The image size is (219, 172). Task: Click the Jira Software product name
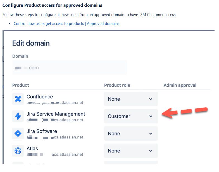pos(42,131)
